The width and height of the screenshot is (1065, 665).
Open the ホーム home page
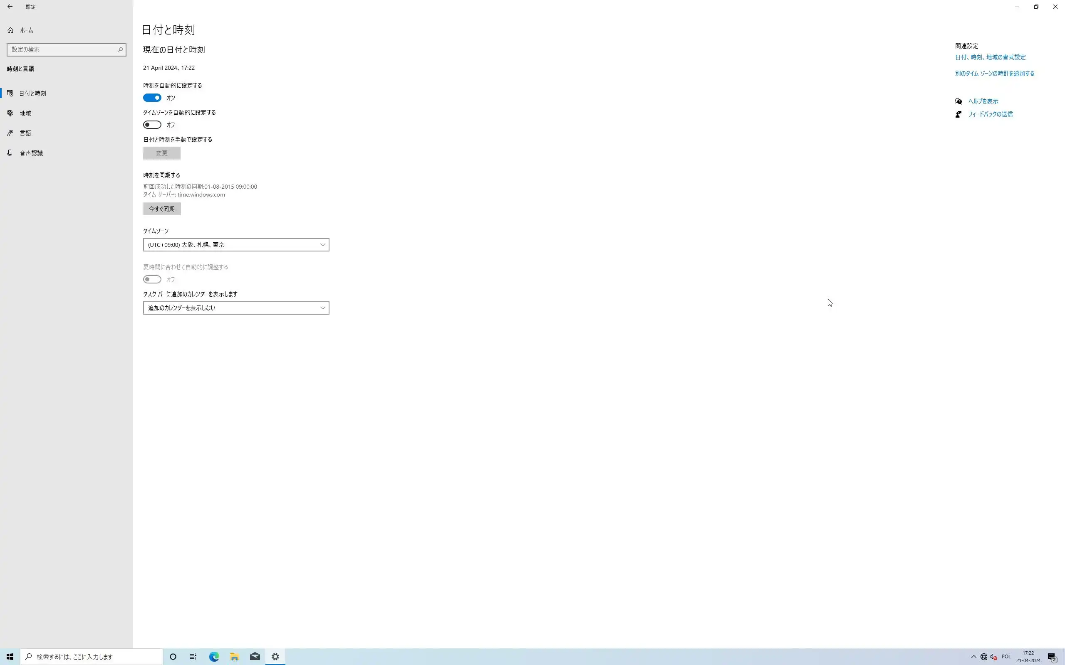tap(26, 30)
